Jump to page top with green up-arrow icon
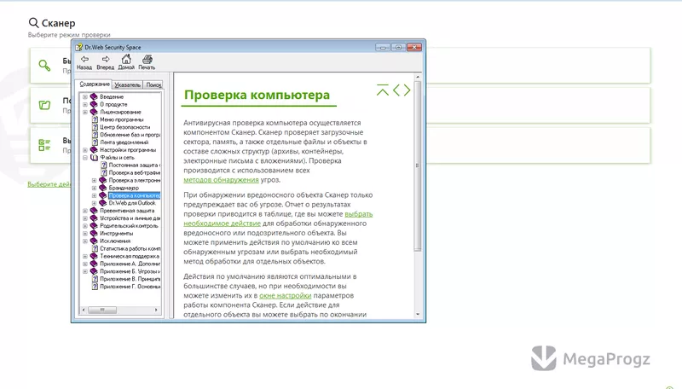This screenshot has width=682, height=389. (x=383, y=90)
